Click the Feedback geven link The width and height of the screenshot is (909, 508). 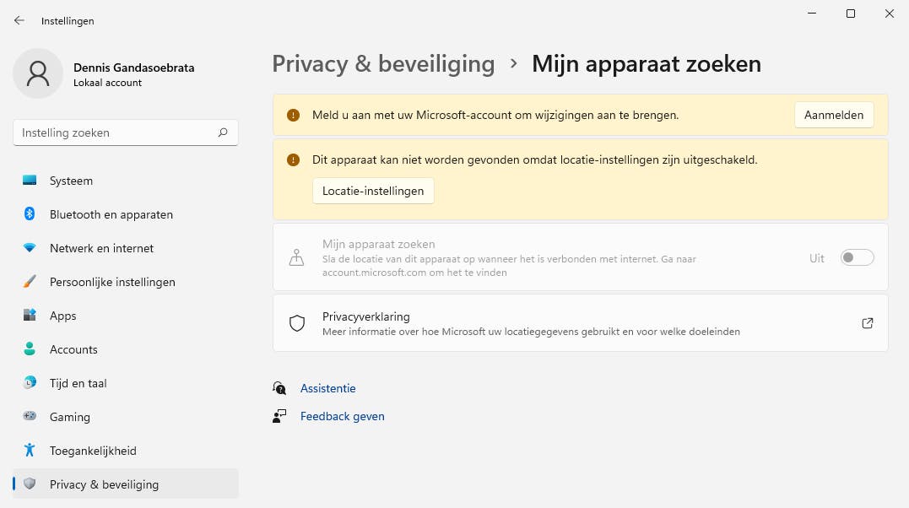coord(342,416)
